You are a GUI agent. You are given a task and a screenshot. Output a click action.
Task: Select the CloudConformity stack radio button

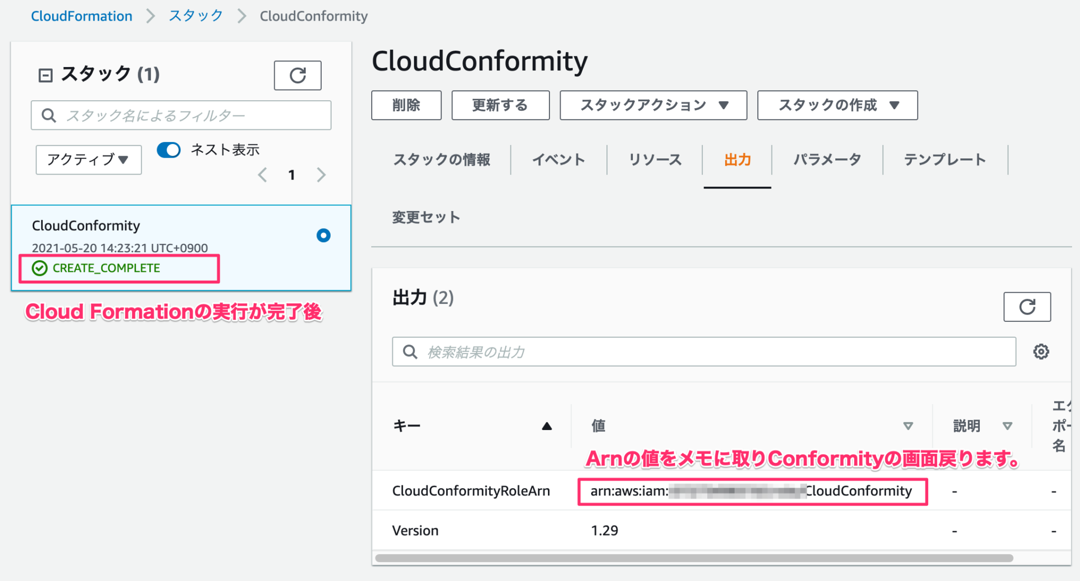(x=323, y=235)
